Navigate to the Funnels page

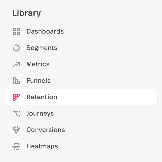(x=38, y=80)
